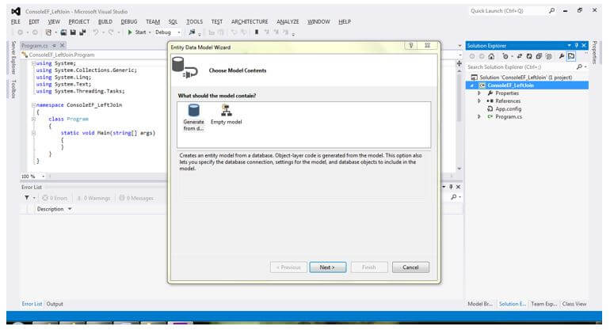This screenshot has height=330, width=614.
Task: Select App.config in Solution Explorer
Action: (508, 108)
